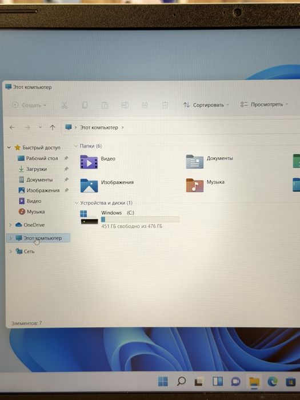300x400 pixels.
Task: Select the Видео folder icon
Action: point(89,162)
